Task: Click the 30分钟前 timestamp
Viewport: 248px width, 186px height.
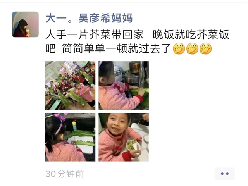Action: pyautogui.click(x=65, y=174)
